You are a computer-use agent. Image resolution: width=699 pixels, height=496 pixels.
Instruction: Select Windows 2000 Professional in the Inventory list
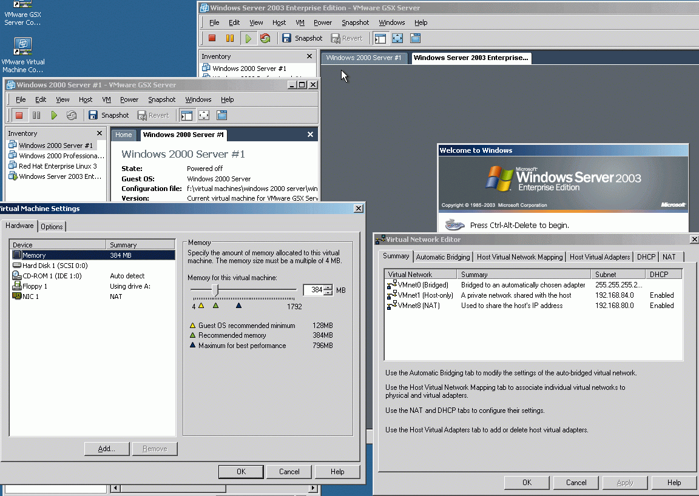pos(56,155)
